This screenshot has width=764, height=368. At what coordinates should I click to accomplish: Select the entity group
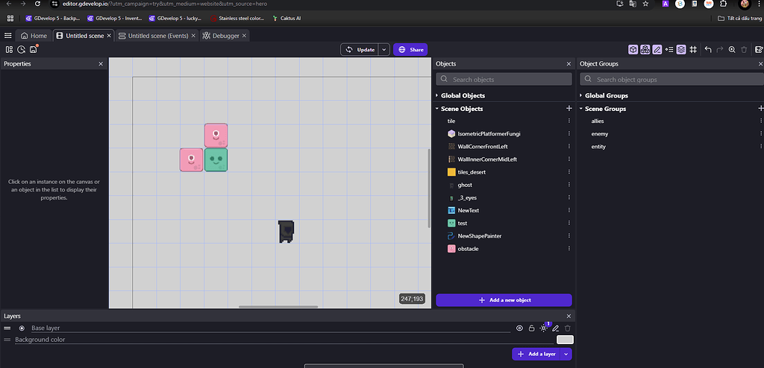598,146
